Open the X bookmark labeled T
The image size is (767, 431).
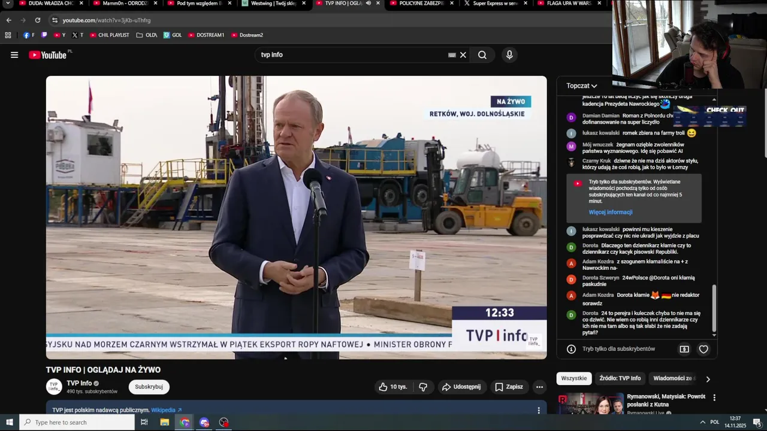77,35
